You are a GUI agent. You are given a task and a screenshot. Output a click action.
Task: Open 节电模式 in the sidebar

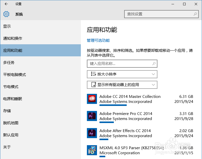pos(41,87)
